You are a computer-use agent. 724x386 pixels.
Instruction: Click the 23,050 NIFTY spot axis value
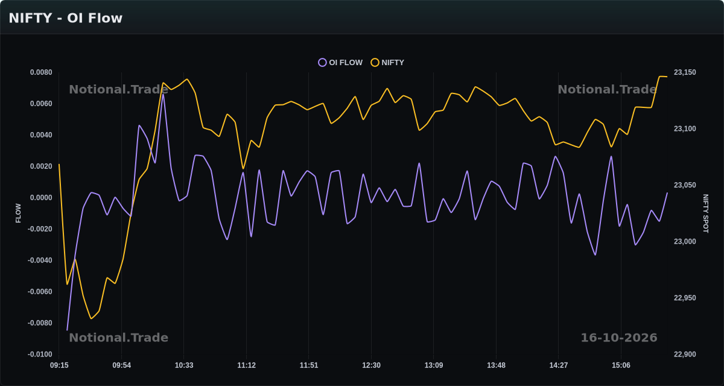[x=685, y=185]
